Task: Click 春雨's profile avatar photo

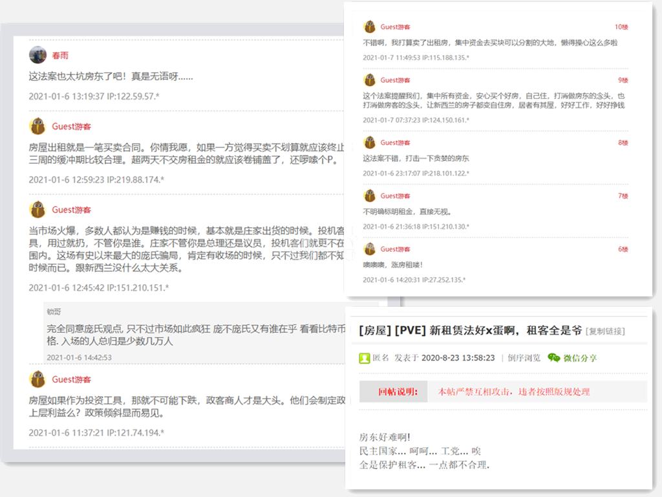Action: [37, 55]
